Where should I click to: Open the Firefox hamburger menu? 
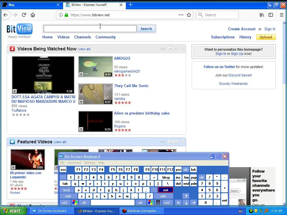click(282, 15)
